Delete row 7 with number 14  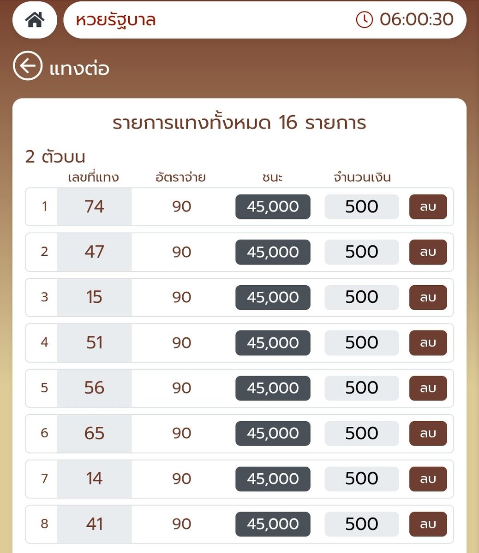point(428,479)
